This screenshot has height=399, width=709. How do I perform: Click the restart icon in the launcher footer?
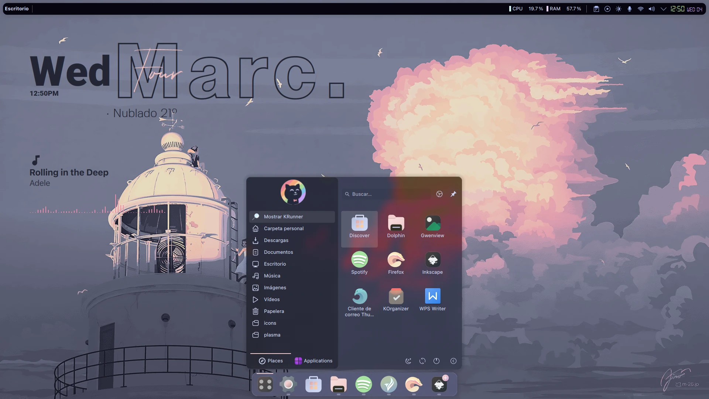pos(422,361)
